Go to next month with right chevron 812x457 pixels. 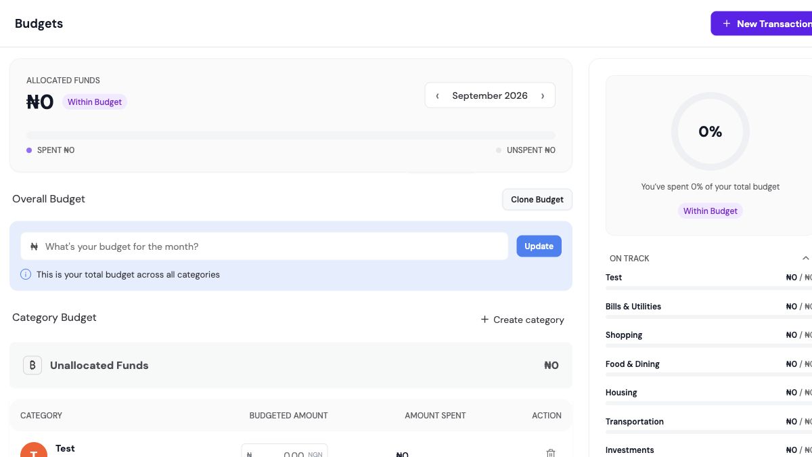pos(543,95)
